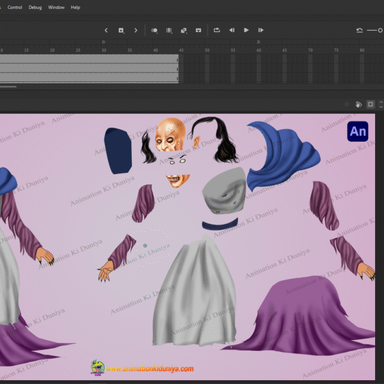Jump to frame 30 on ruler

pos(104,50)
